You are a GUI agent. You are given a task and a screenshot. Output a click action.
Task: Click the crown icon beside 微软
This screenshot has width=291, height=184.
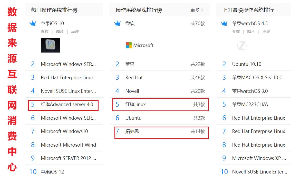[x=117, y=23]
